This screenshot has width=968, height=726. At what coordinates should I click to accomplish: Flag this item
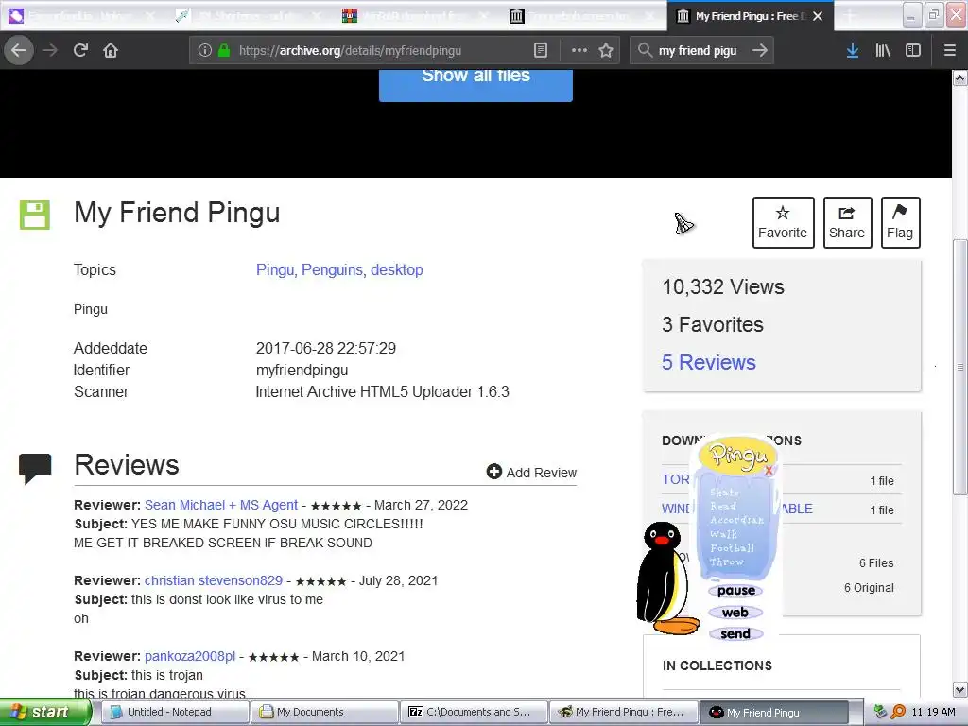click(x=900, y=222)
